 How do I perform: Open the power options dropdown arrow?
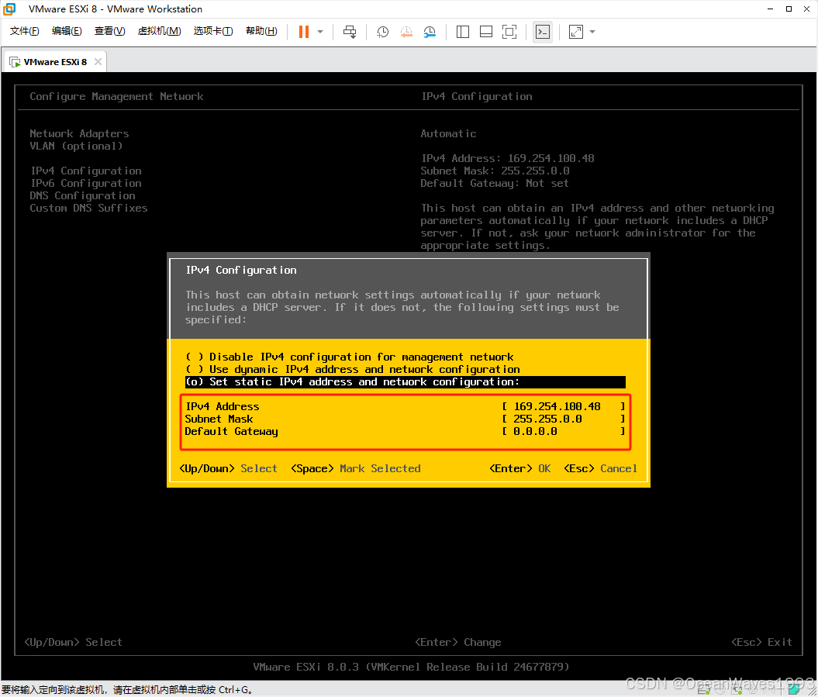(320, 32)
